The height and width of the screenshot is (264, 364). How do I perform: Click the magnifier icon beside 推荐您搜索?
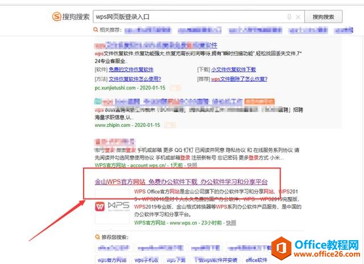(x=97, y=237)
